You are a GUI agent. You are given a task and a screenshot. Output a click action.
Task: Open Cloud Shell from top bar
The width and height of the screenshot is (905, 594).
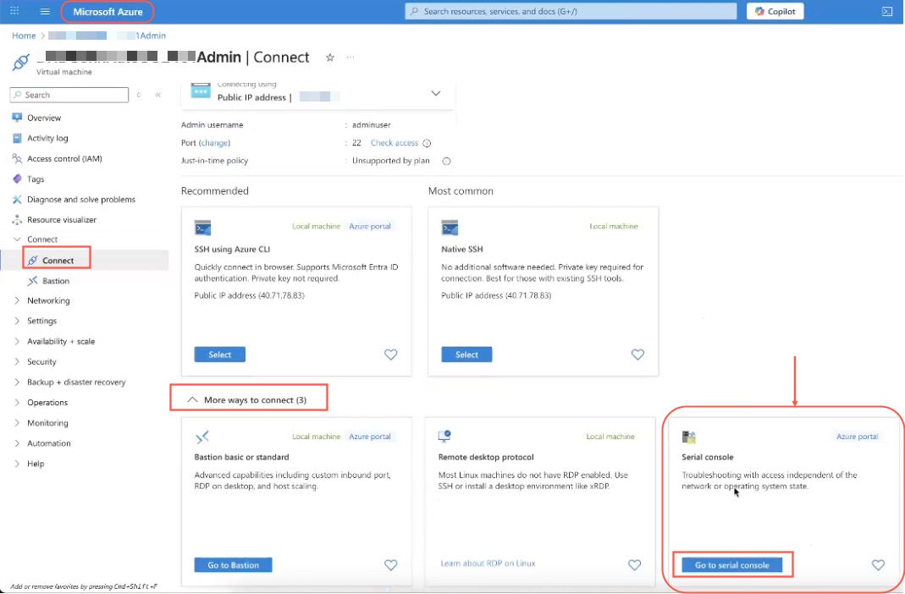pos(886,12)
